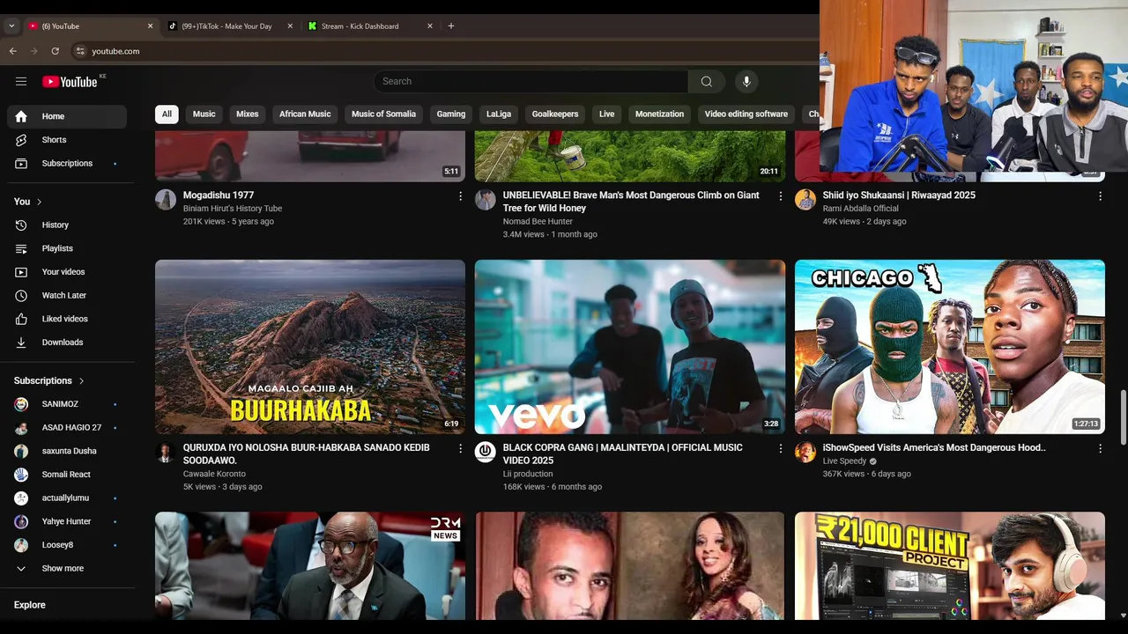Image resolution: width=1128 pixels, height=634 pixels.
Task: Open Your videos in the sidebar
Action: pyautogui.click(x=67, y=272)
